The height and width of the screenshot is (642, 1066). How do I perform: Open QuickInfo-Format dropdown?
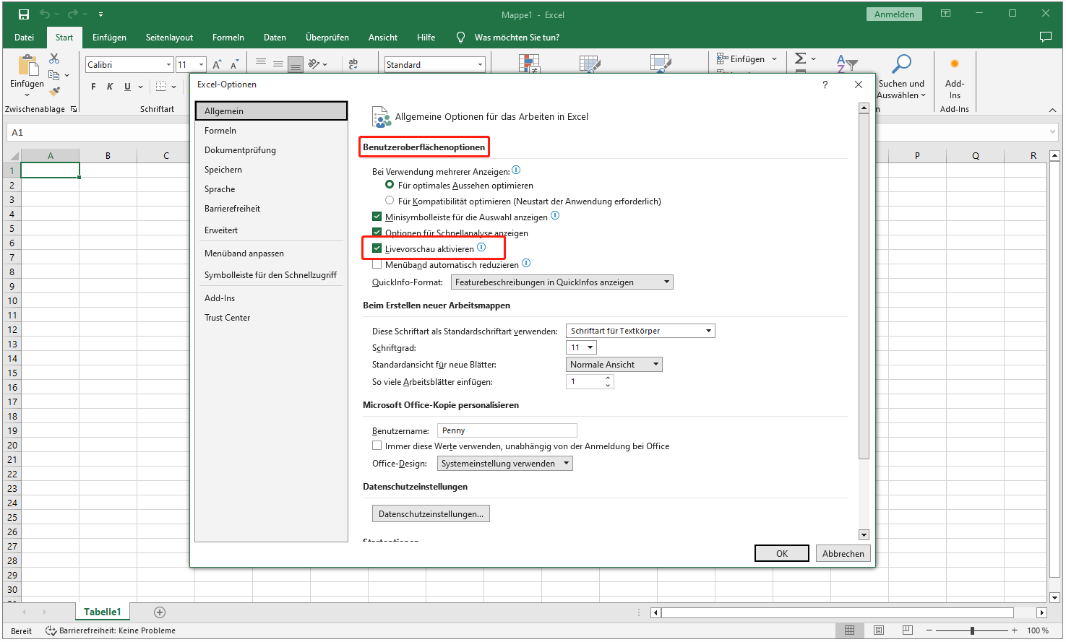562,282
